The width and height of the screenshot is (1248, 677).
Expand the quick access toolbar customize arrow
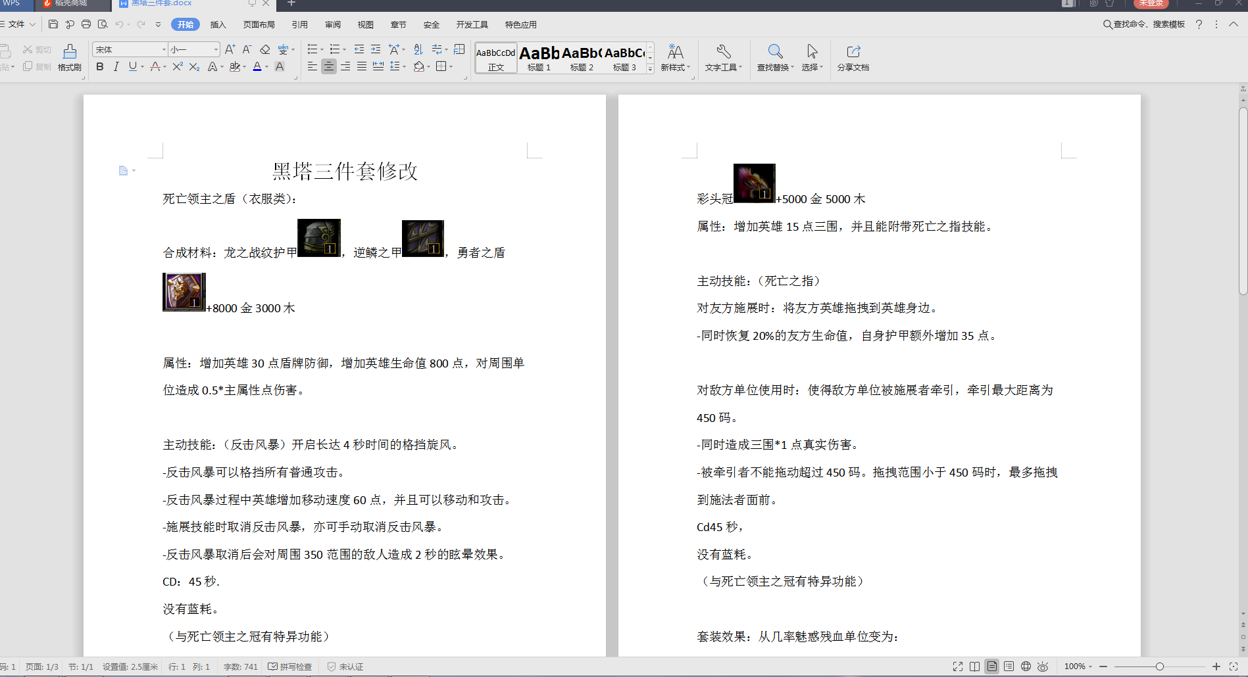pyautogui.click(x=158, y=24)
